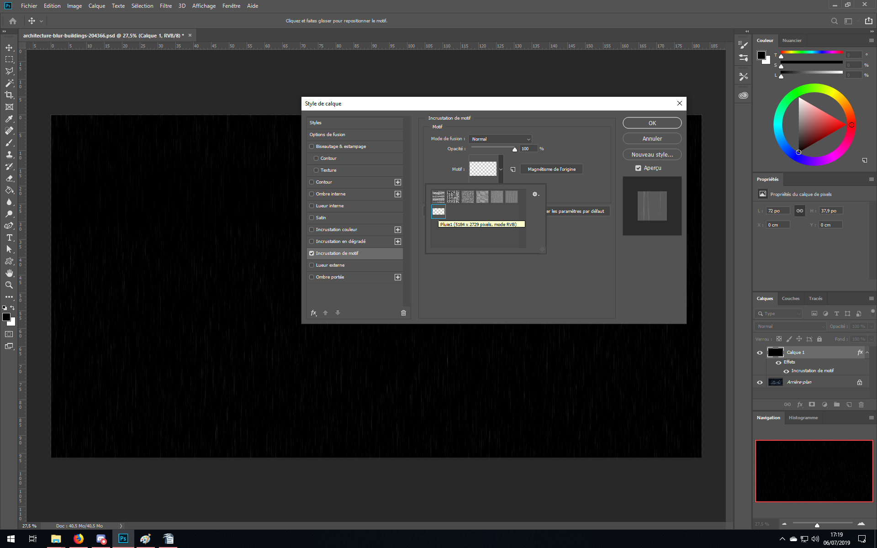The width and height of the screenshot is (877, 548).
Task: Select the Eyedropper tool
Action: (9, 119)
